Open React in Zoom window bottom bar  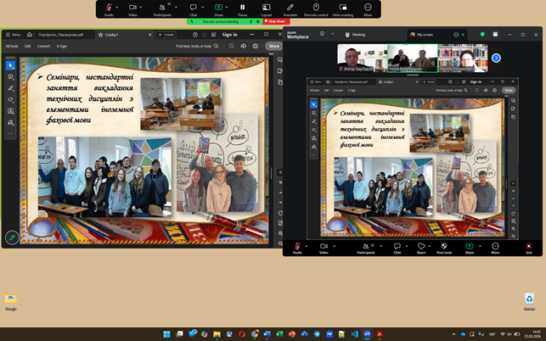coord(421,248)
